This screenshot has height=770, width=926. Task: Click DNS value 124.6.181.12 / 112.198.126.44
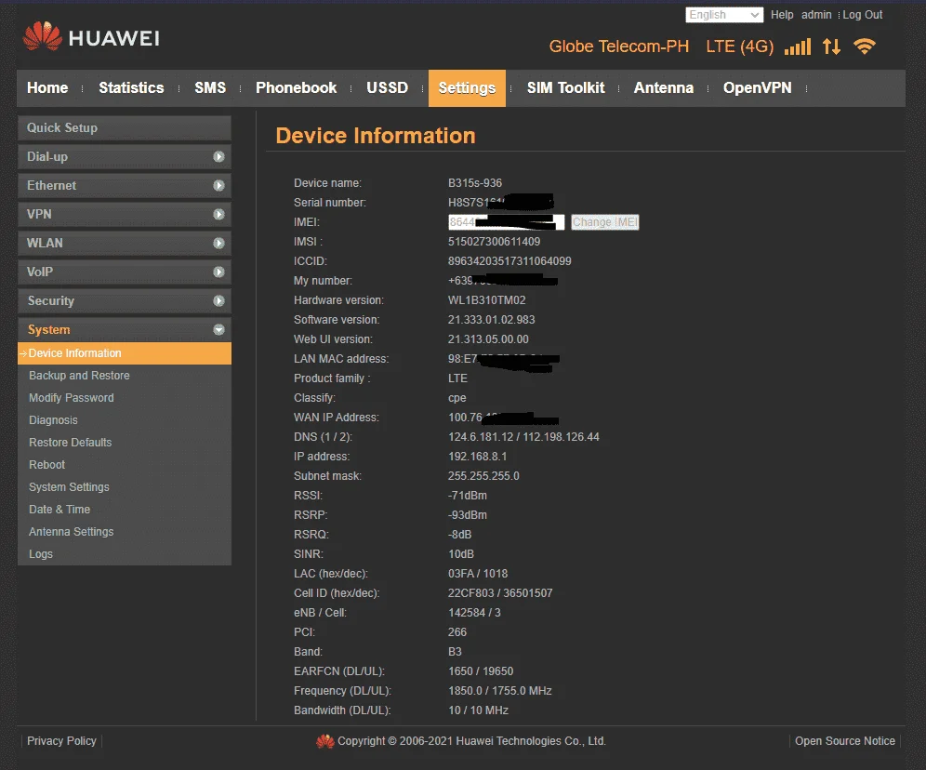click(523, 437)
